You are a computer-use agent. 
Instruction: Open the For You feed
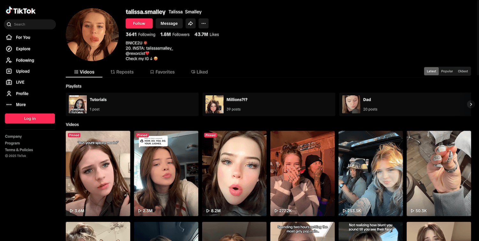(23, 37)
